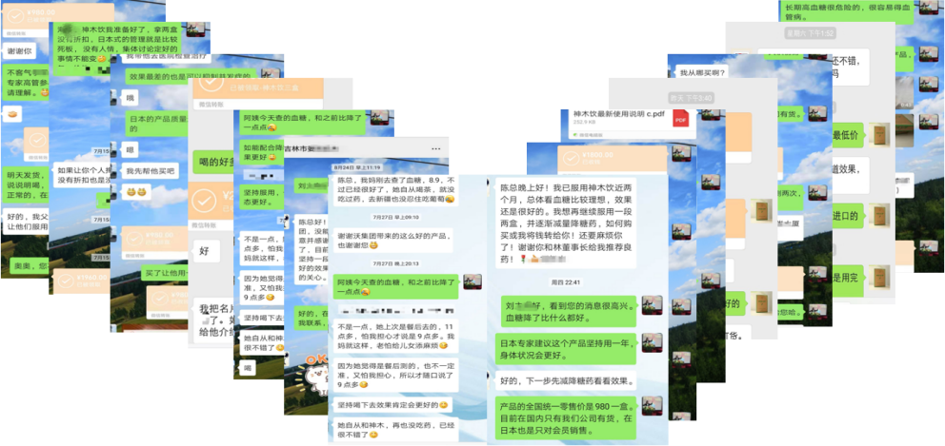945x446 pixels.
Task: Select green message 日本的产品质量
Action: pos(158,124)
